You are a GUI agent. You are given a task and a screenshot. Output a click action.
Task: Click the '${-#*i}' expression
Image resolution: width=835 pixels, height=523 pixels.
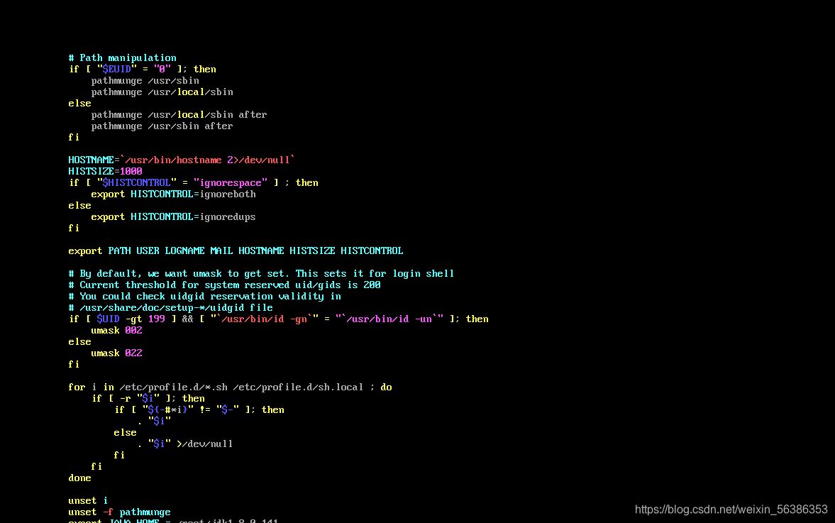coord(167,410)
